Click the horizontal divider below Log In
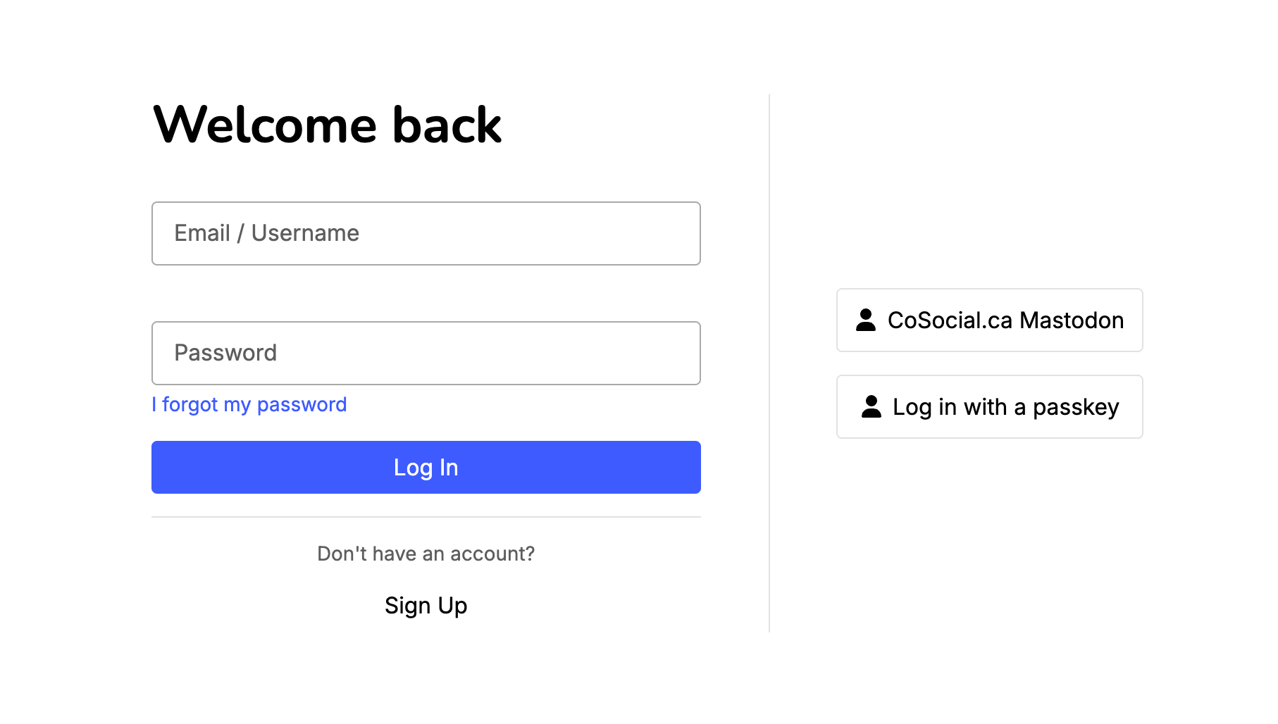 click(x=426, y=517)
